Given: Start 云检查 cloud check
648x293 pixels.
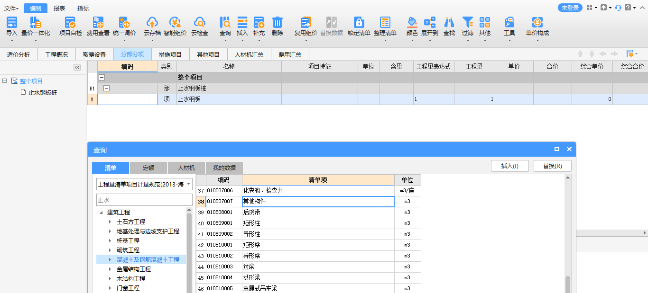Looking at the screenshot, I should click(200, 27).
